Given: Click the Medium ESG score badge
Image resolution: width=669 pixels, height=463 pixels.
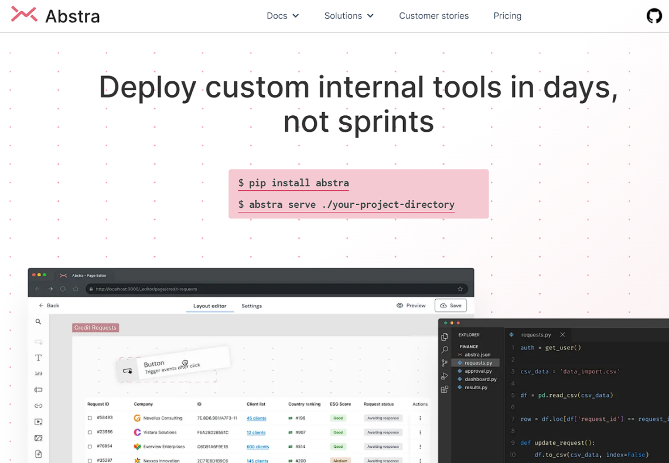Looking at the screenshot, I should point(340,461).
